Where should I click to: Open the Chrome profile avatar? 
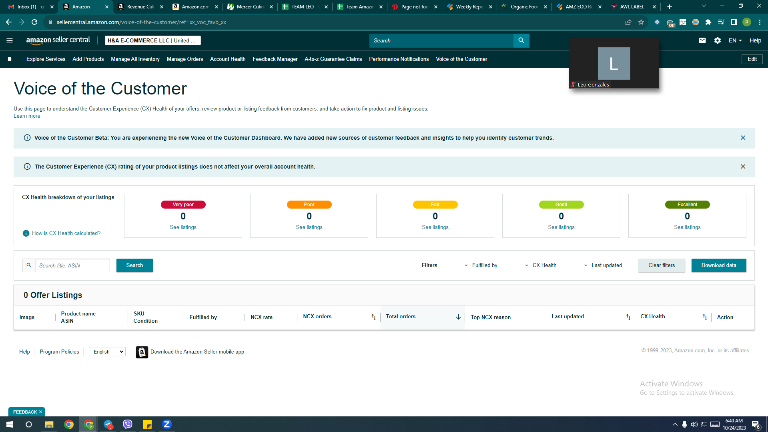[x=747, y=22]
